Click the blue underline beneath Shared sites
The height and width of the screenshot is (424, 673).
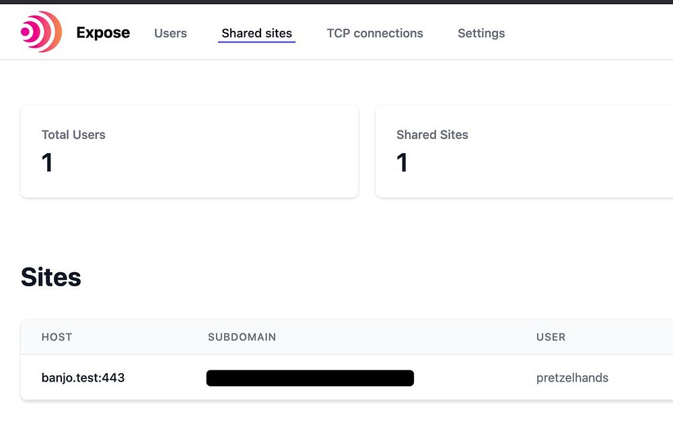coord(256,42)
